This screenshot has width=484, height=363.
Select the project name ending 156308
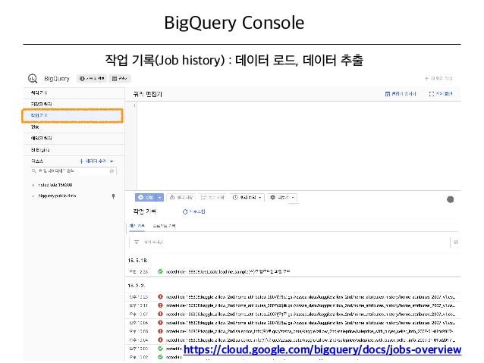tap(55, 185)
